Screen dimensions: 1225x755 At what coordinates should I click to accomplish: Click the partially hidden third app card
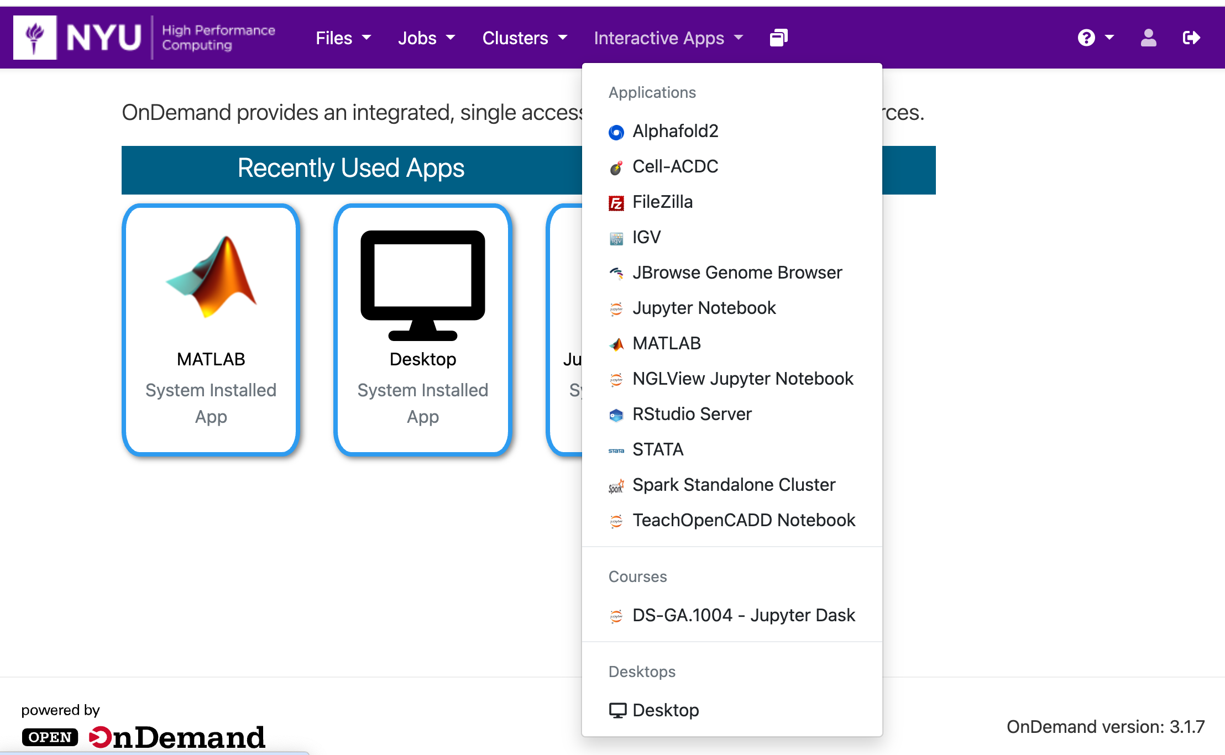coord(564,330)
